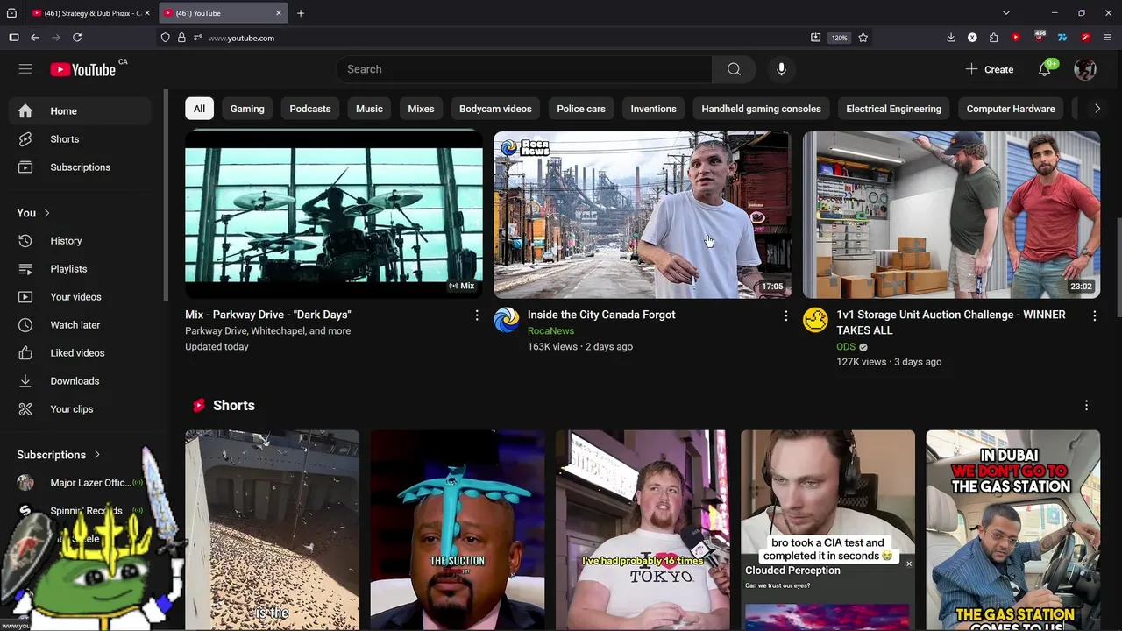
Task: Open Subscriptions in the sidebar
Action: (81, 167)
